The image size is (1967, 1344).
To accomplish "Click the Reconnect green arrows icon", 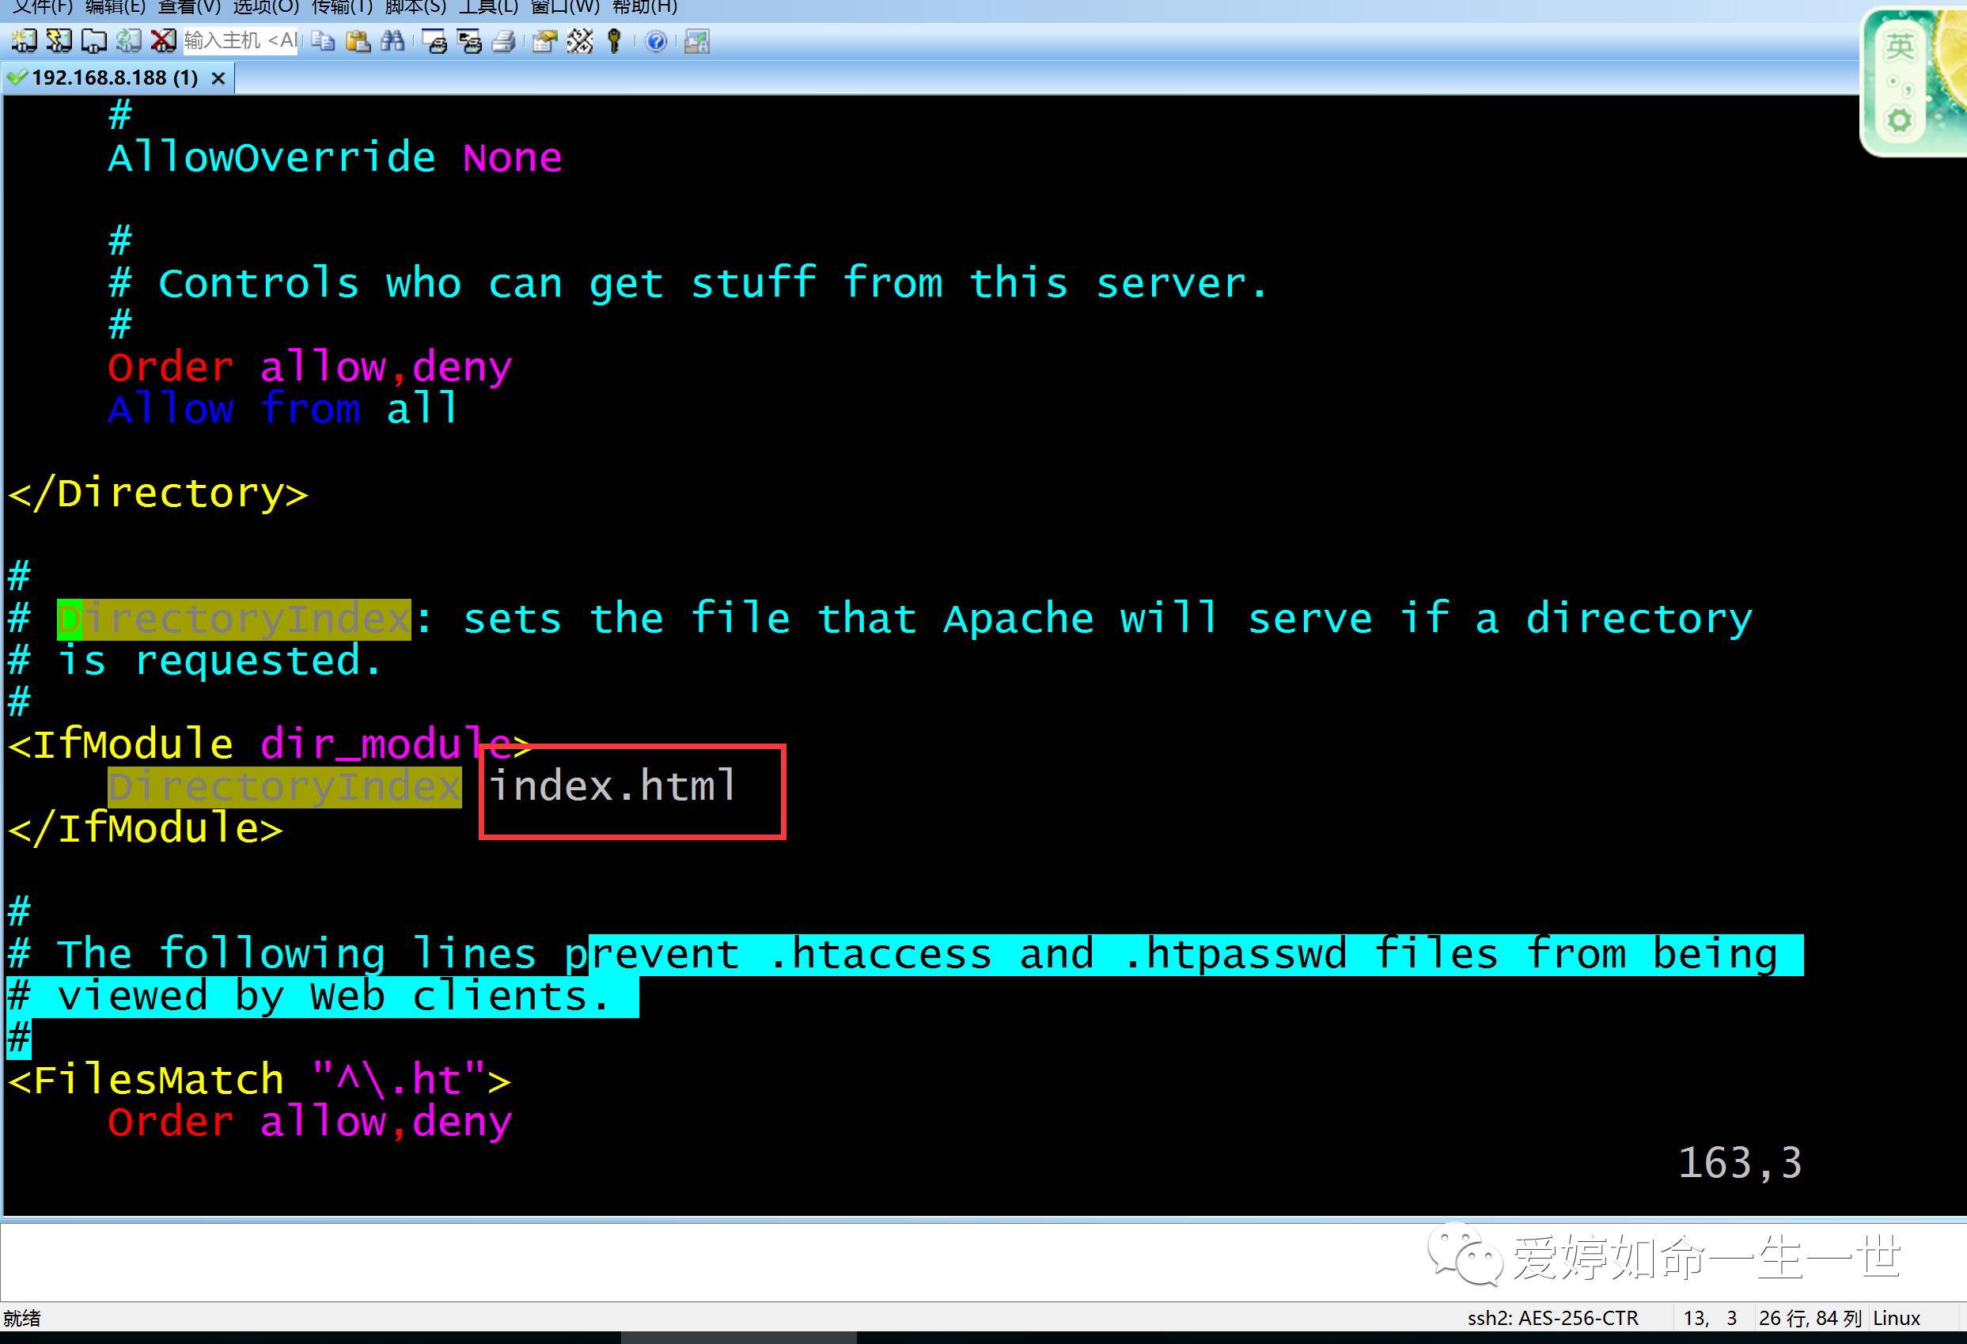I will (x=129, y=40).
